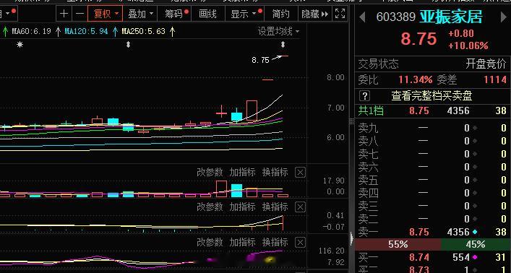
Task: Click the 委比 value 11.34%
Action: 415,79
